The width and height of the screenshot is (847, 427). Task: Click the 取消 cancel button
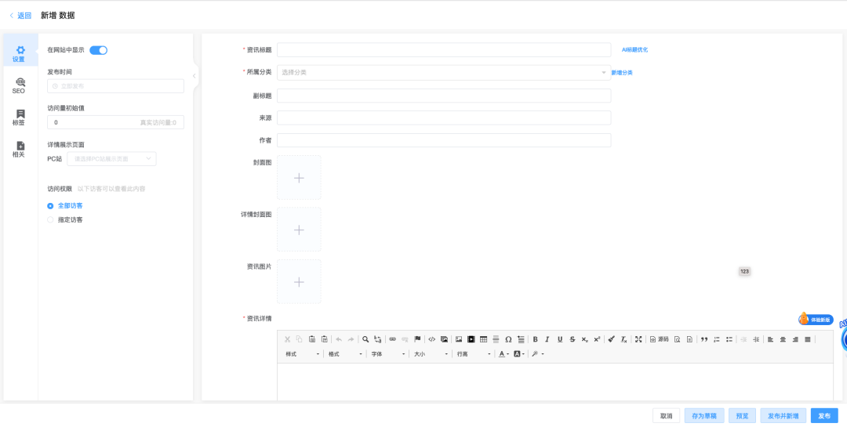[666, 416]
